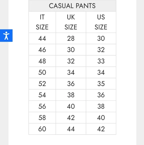Click IT size 48 cell
Viewport: 144px width, 145px height.
click(x=42, y=61)
